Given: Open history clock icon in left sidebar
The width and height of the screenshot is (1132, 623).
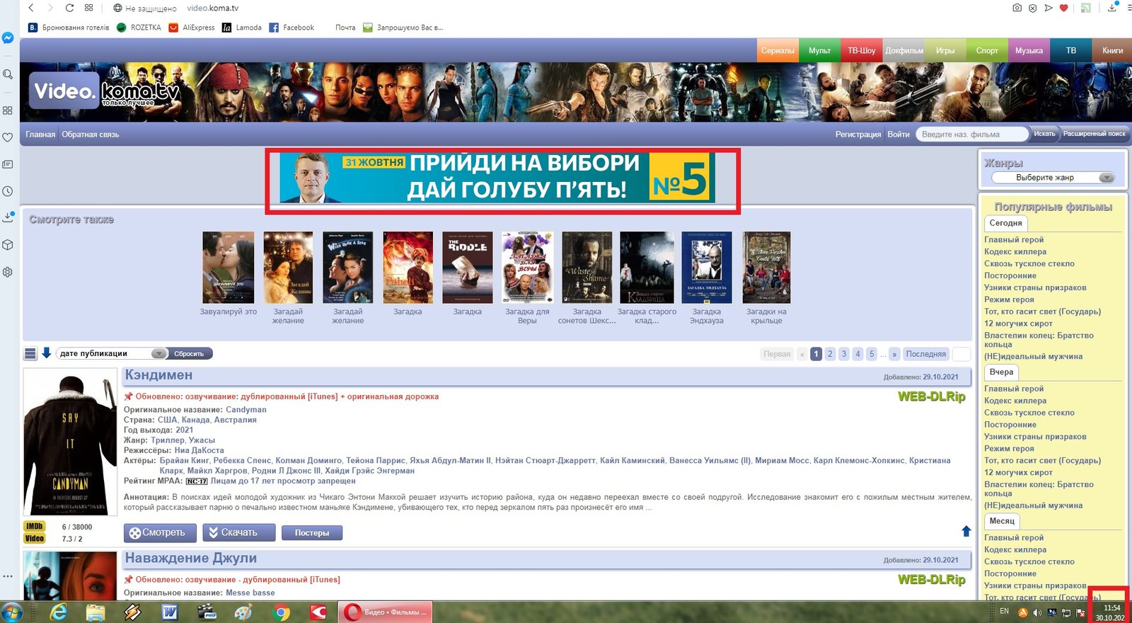Looking at the screenshot, I should (8, 191).
